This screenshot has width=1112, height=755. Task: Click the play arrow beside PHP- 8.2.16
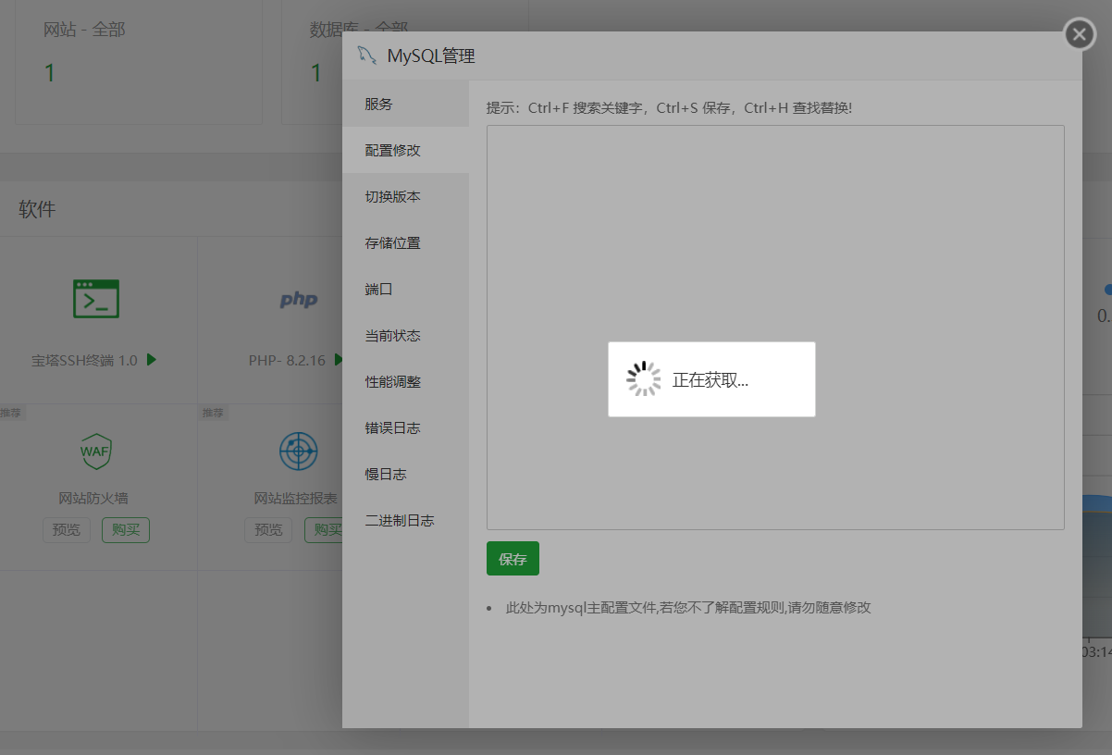click(339, 360)
